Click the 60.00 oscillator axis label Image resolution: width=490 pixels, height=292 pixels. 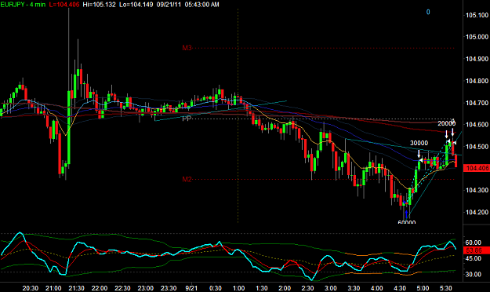pos(473,243)
